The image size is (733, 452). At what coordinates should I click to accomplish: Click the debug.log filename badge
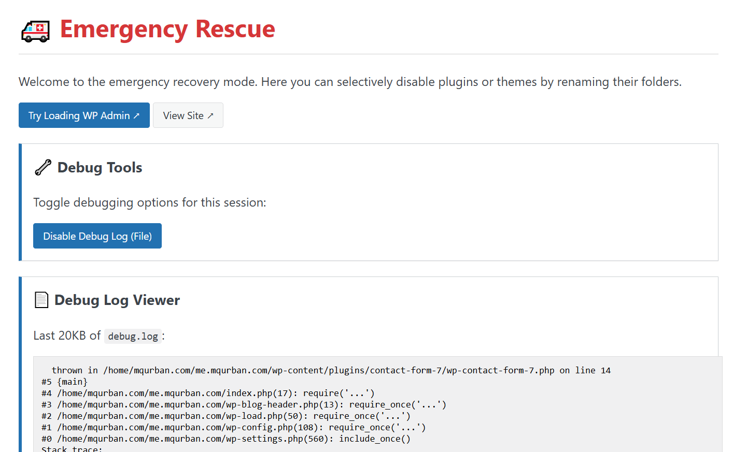[x=133, y=336]
